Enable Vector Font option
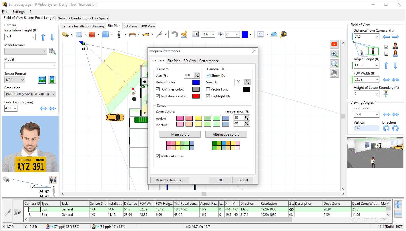 [208, 89]
